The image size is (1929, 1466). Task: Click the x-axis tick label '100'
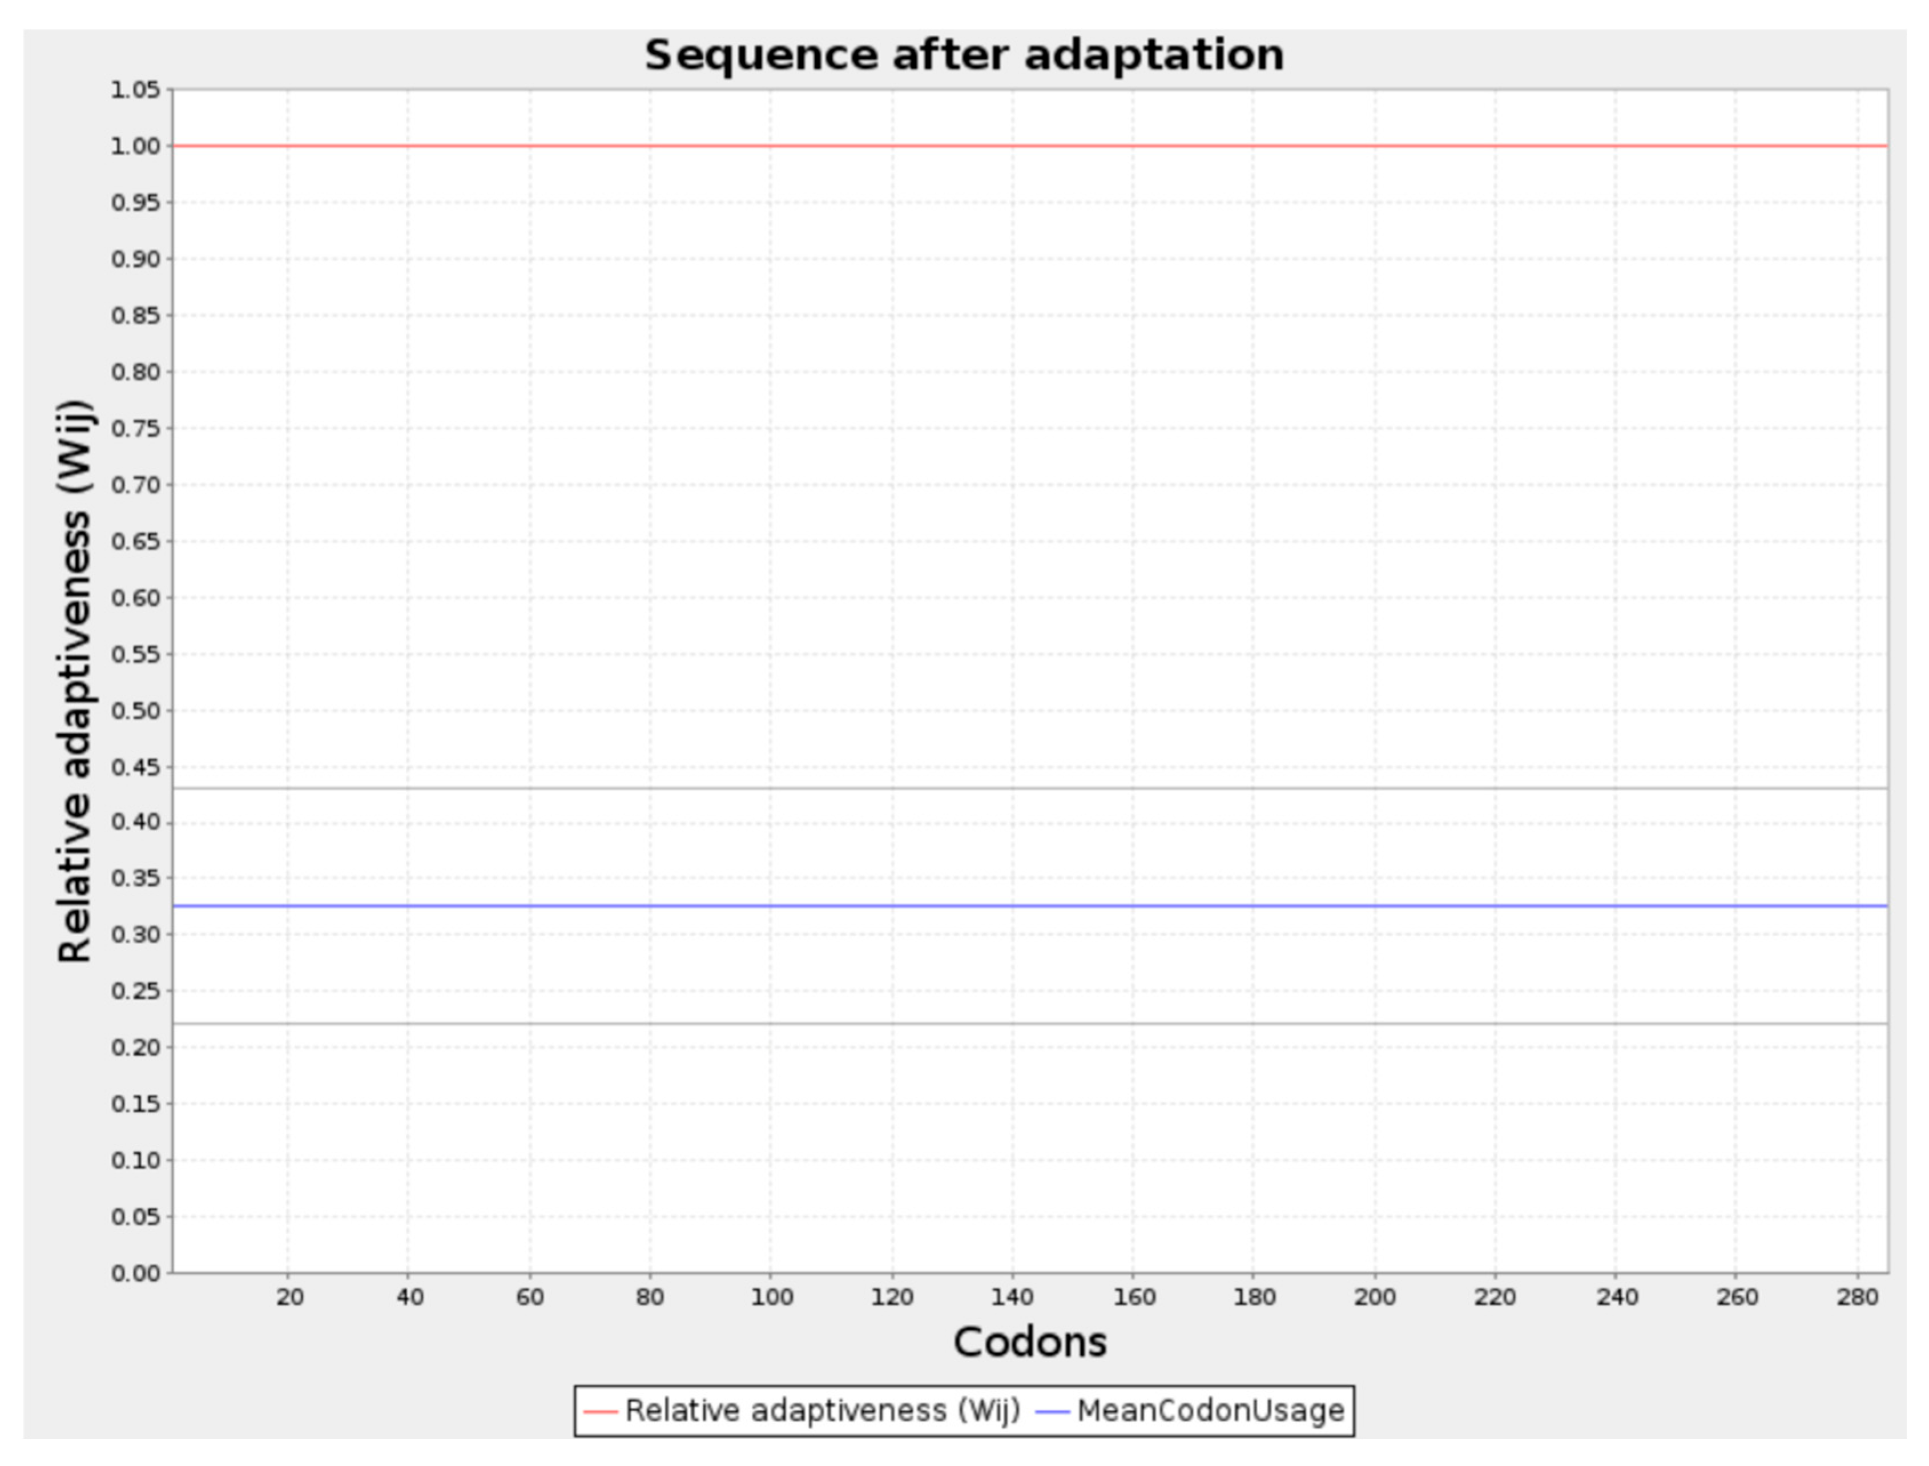point(772,1298)
